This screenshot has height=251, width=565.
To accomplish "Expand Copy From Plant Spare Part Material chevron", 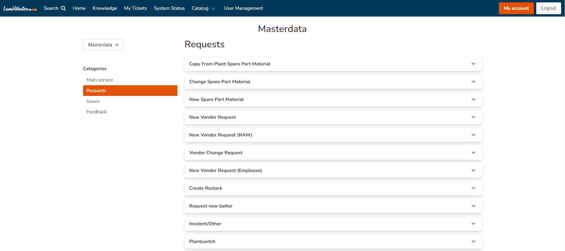I will click(x=473, y=64).
